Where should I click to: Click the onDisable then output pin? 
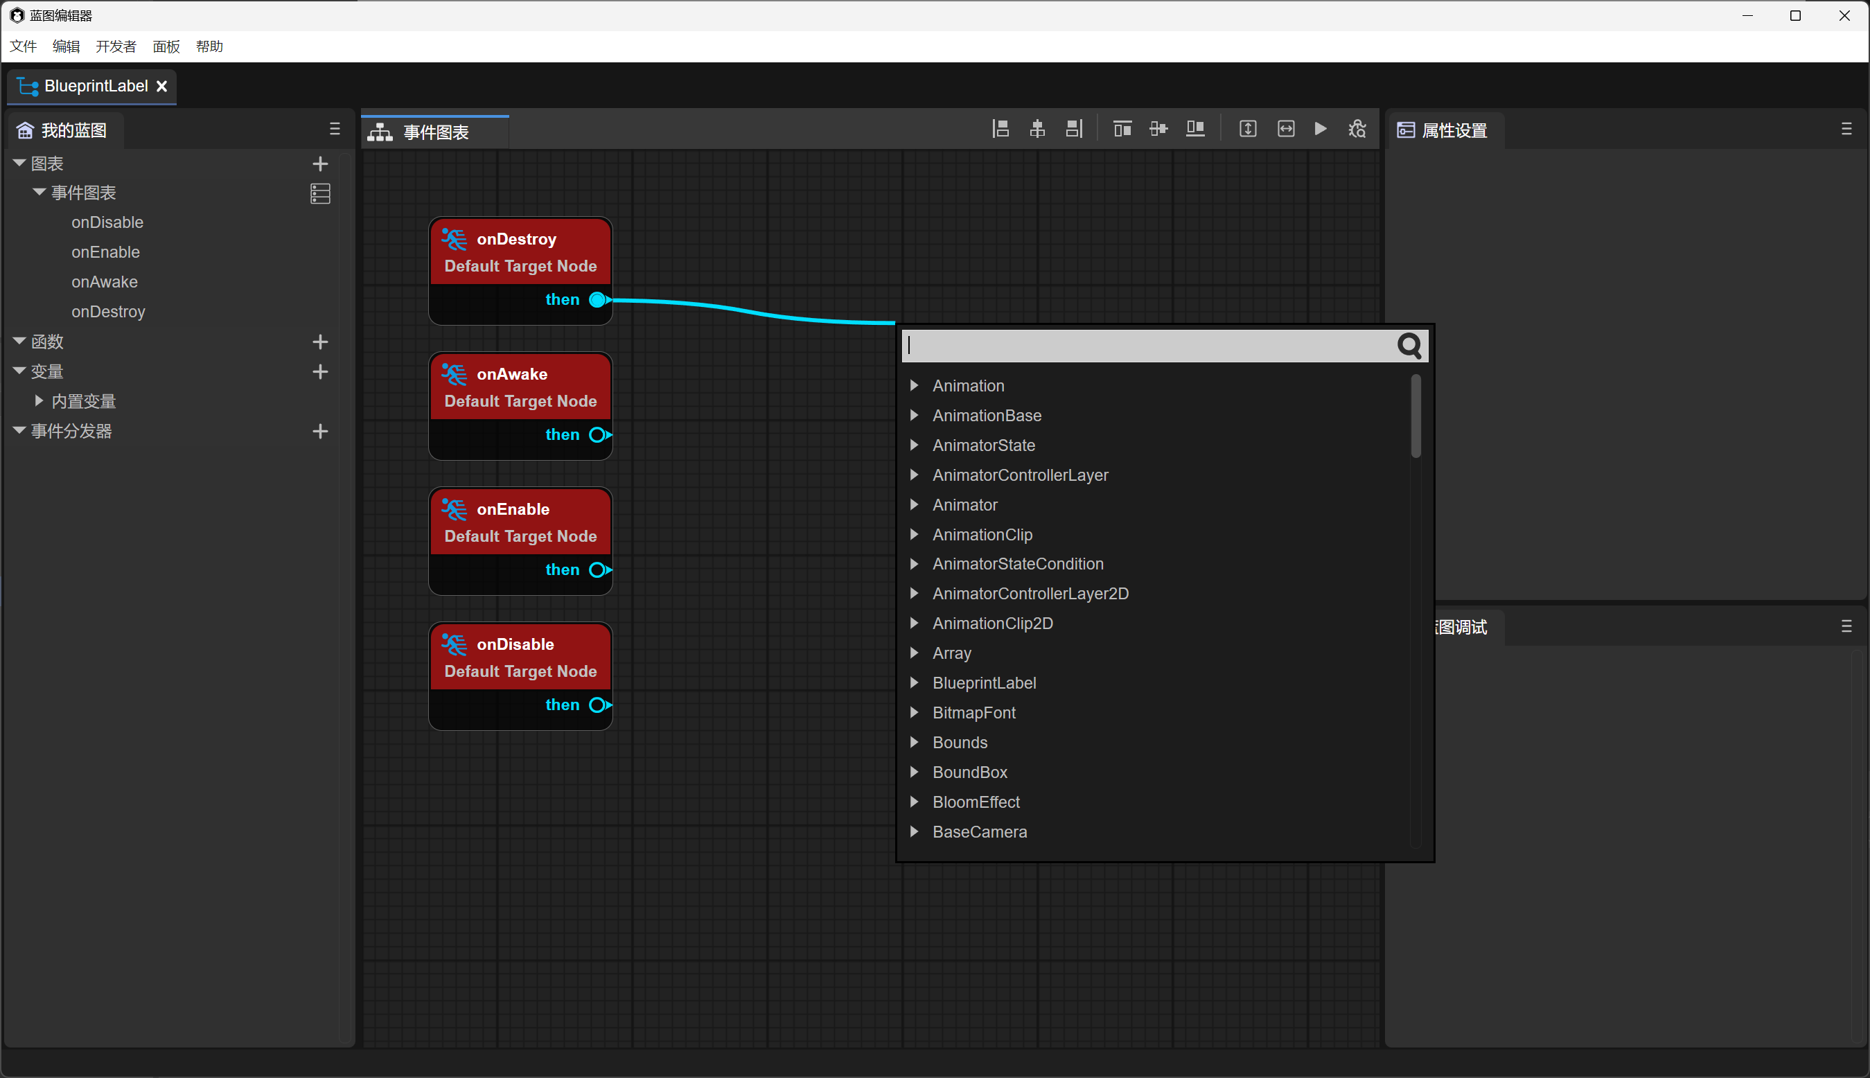pos(598,705)
